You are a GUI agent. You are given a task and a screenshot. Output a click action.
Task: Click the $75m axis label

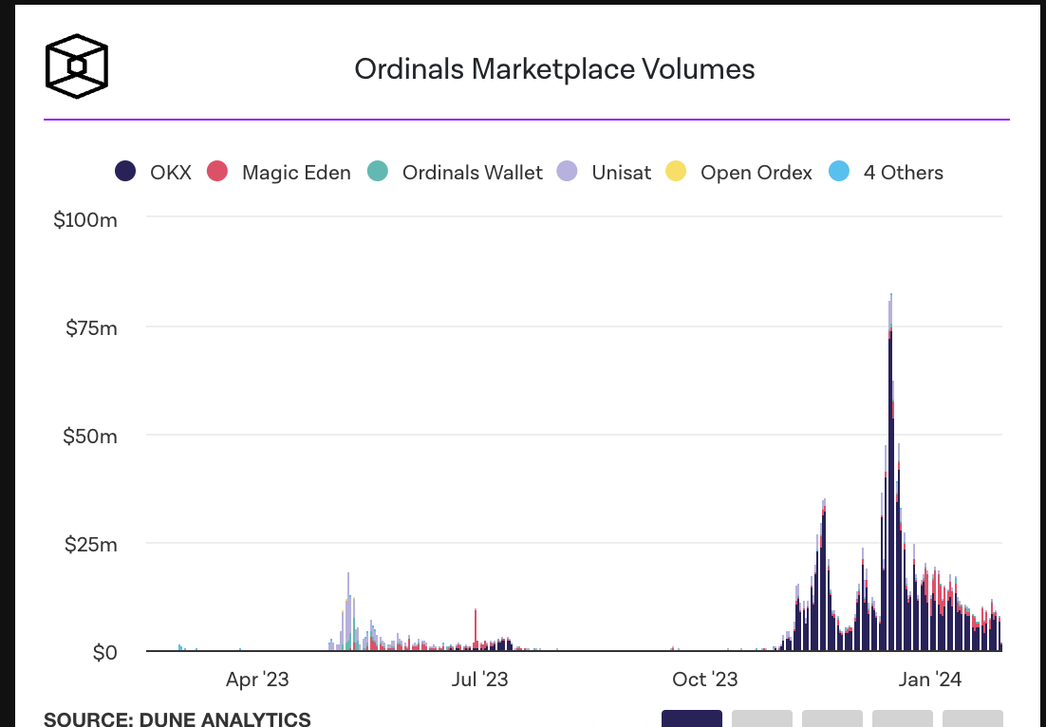point(91,328)
